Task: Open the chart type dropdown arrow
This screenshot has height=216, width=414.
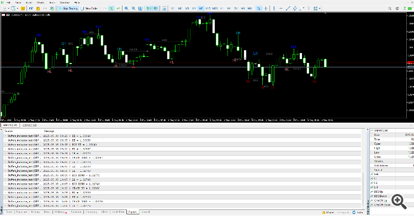Action: tap(8, 8)
